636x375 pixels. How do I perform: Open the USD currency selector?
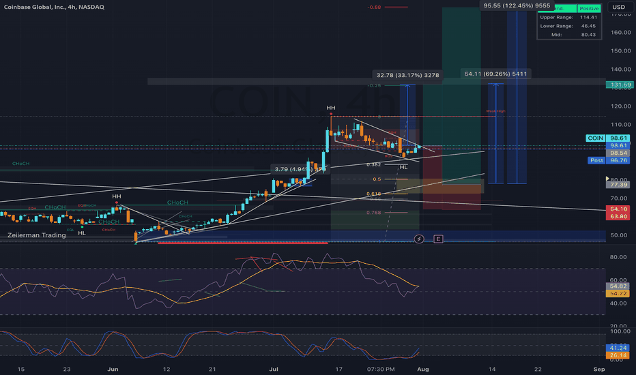click(x=618, y=7)
